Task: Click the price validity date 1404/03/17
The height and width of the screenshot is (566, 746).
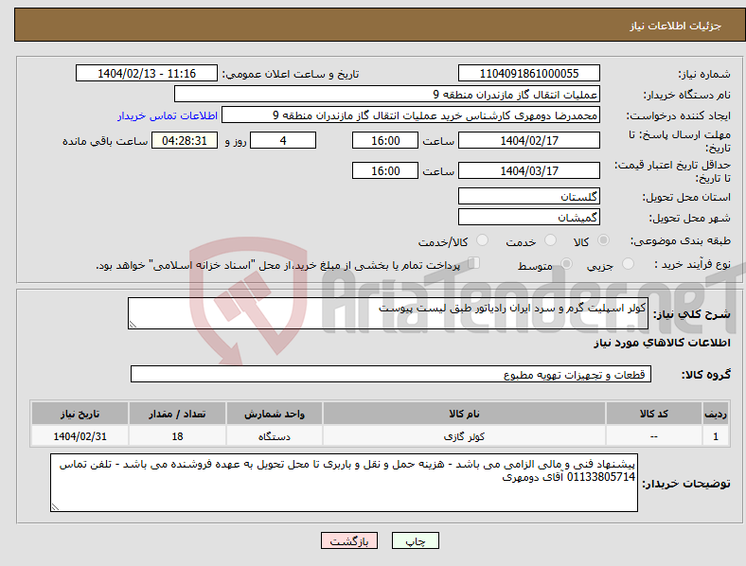Action: pos(528,170)
